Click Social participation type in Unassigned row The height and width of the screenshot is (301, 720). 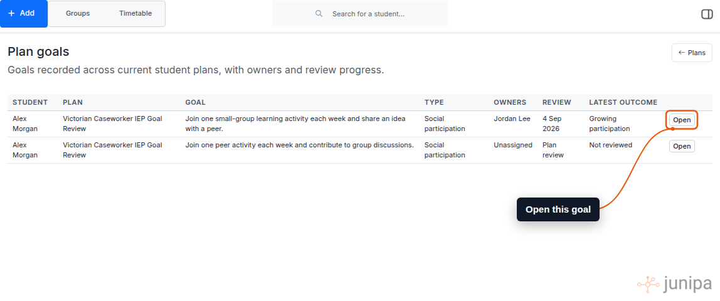[x=445, y=150]
